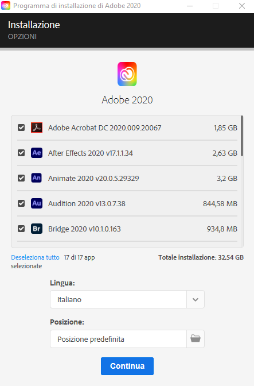Viewport: 254px width, 386px height.
Task: Click the Adobe Acrobat DC app icon
Action: click(x=37, y=128)
